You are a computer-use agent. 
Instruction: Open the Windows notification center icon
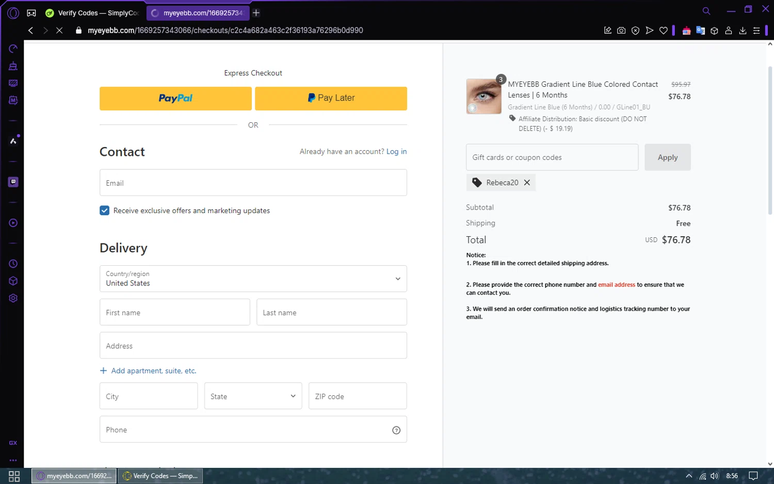coord(753,476)
